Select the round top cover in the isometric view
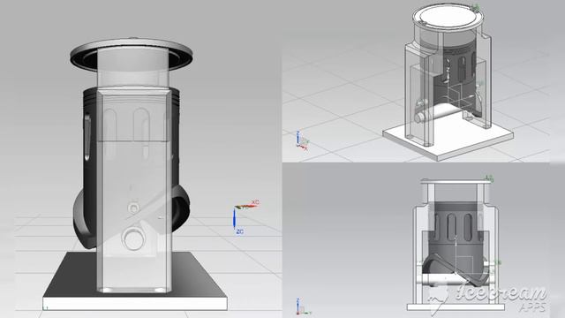 tap(448, 18)
